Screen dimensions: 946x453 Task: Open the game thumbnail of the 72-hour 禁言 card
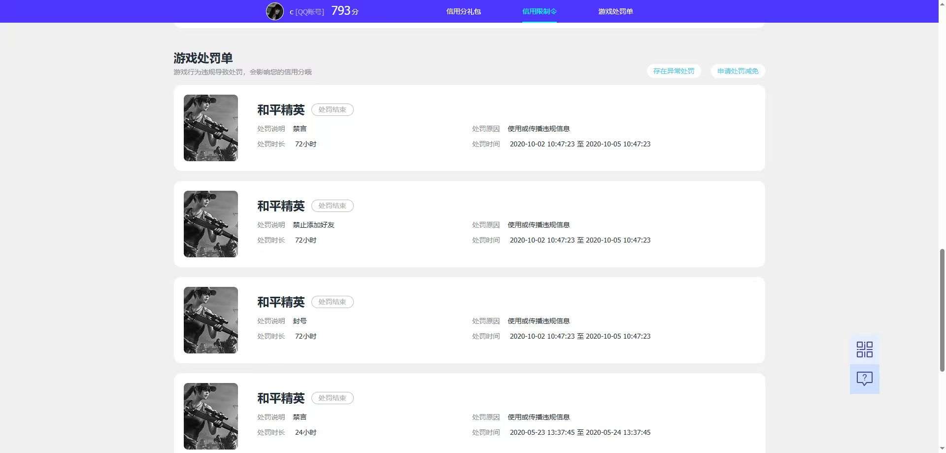click(x=211, y=128)
